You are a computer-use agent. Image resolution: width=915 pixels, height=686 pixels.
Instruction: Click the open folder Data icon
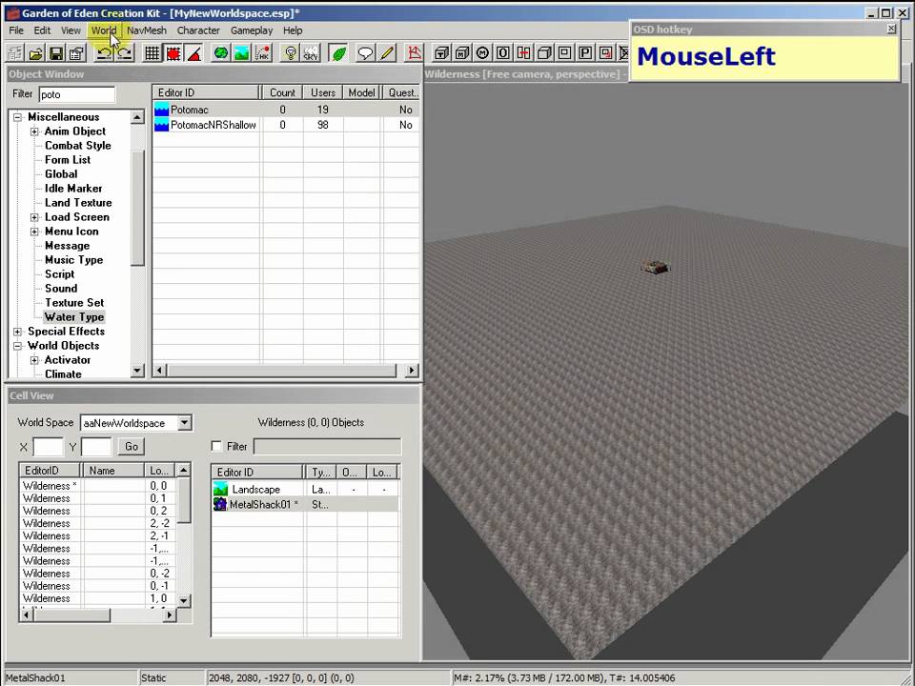(x=35, y=53)
